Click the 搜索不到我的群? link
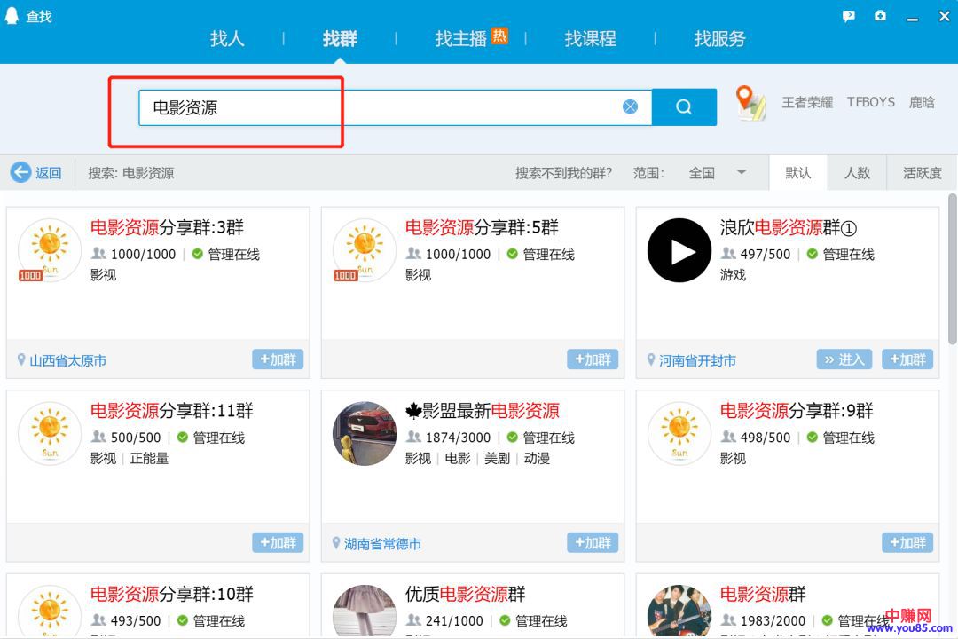958x639 pixels. [563, 173]
